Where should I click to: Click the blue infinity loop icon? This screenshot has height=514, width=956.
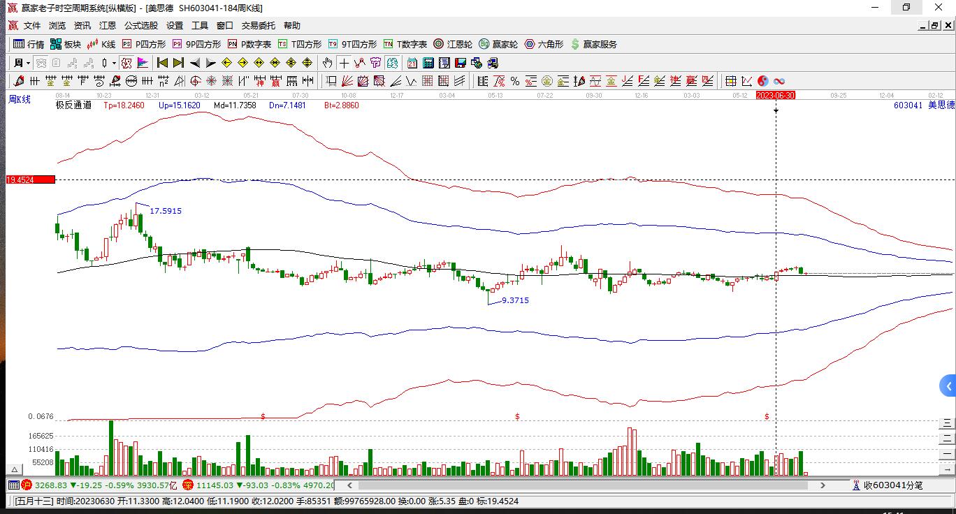point(779,81)
